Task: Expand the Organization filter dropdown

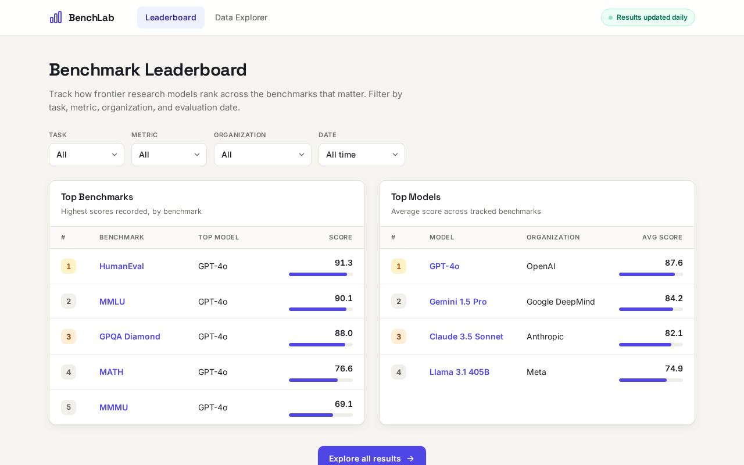Action: [x=263, y=155]
